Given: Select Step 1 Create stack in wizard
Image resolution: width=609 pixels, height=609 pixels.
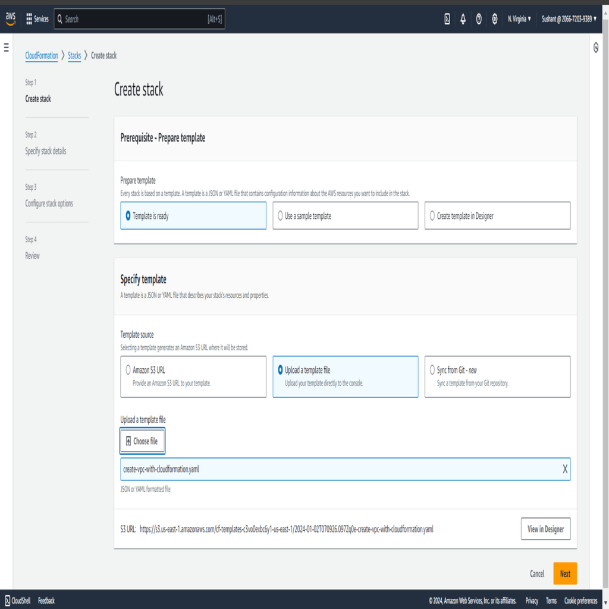Looking at the screenshot, I should click(38, 99).
